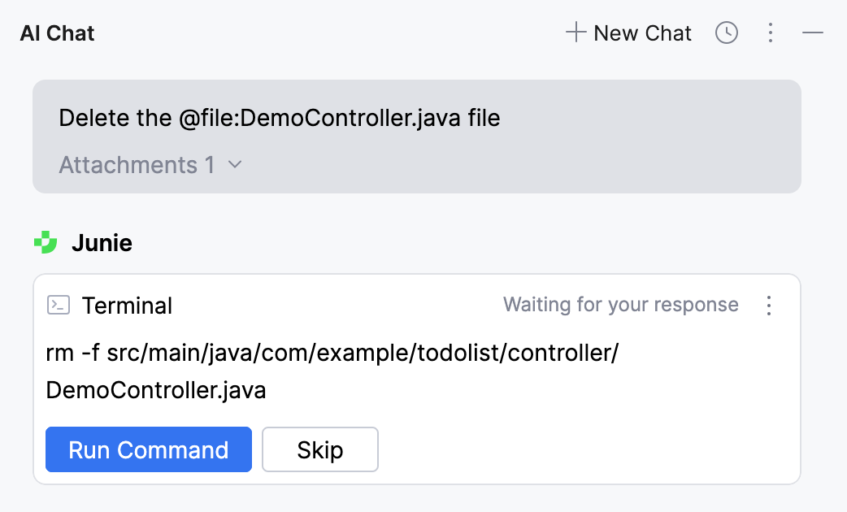Select the words Delete the in the prompt
The image size is (847, 512).
tap(115, 119)
